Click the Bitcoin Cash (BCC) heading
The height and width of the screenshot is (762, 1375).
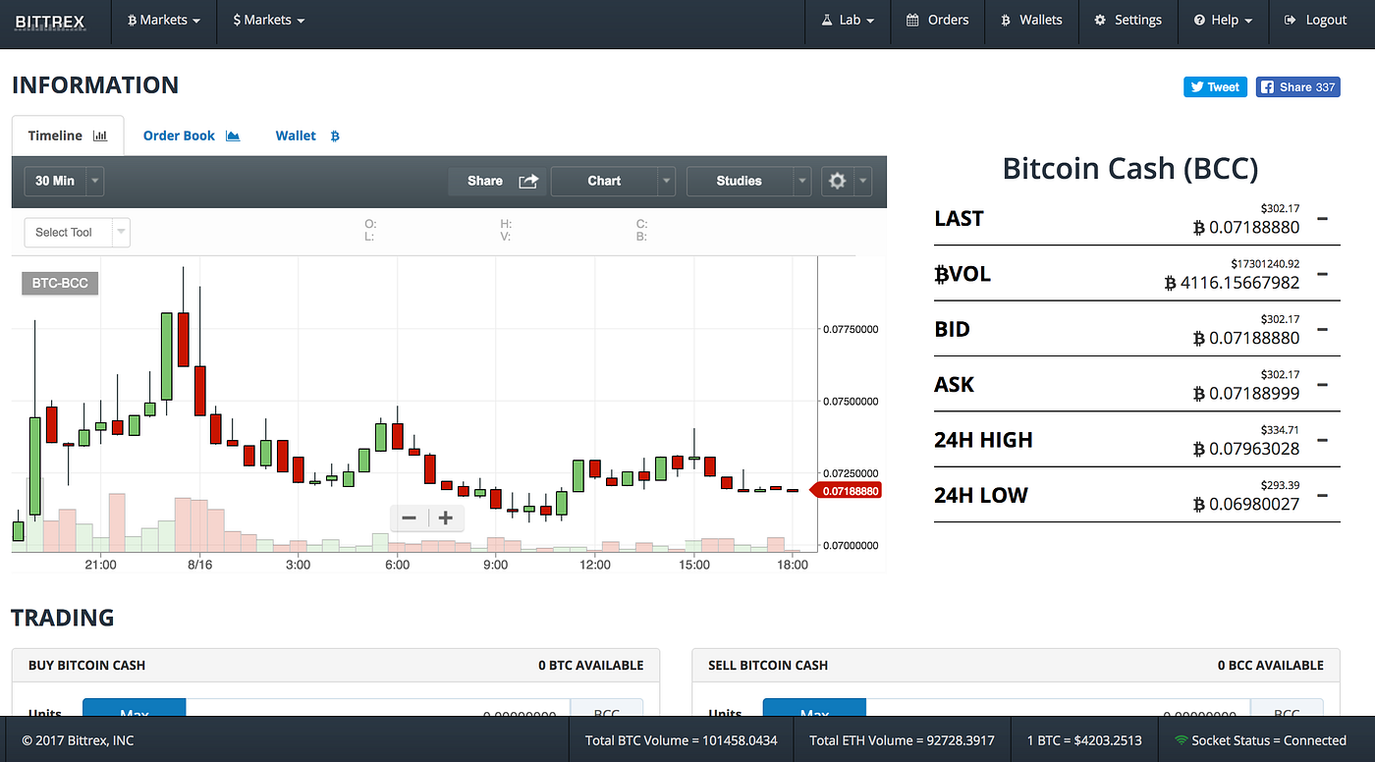coord(1129,168)
